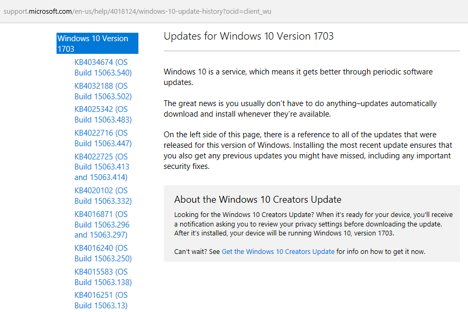This screenshot has width=468, height=312.
Task: Click text 'Looking for the Windows 10 Creators Update?'
Action: tap(244, 214)
